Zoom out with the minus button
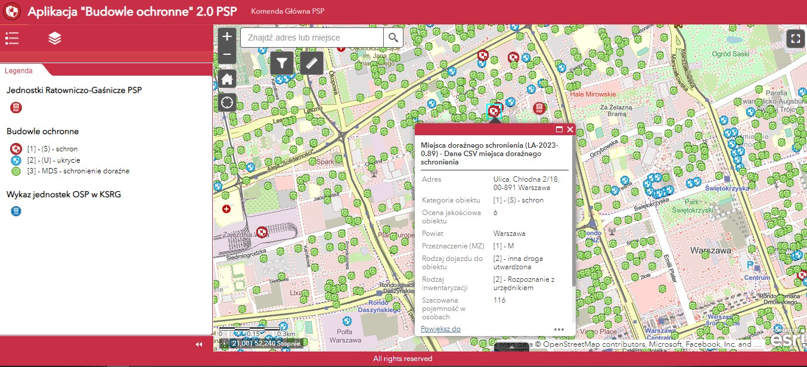This screenshot has width=807, height=367. pyautogui.click(x=226, y=55)
